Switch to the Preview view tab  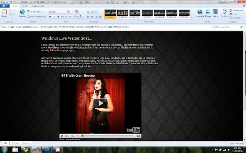click(x=15, y=143)
